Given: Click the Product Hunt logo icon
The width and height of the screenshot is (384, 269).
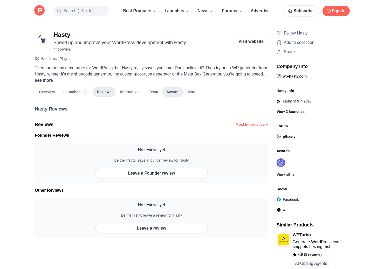Looking at the screenshot, I should click(x=39, y=11).
